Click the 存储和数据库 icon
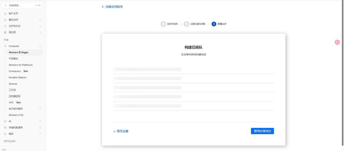 pos(5,128)
